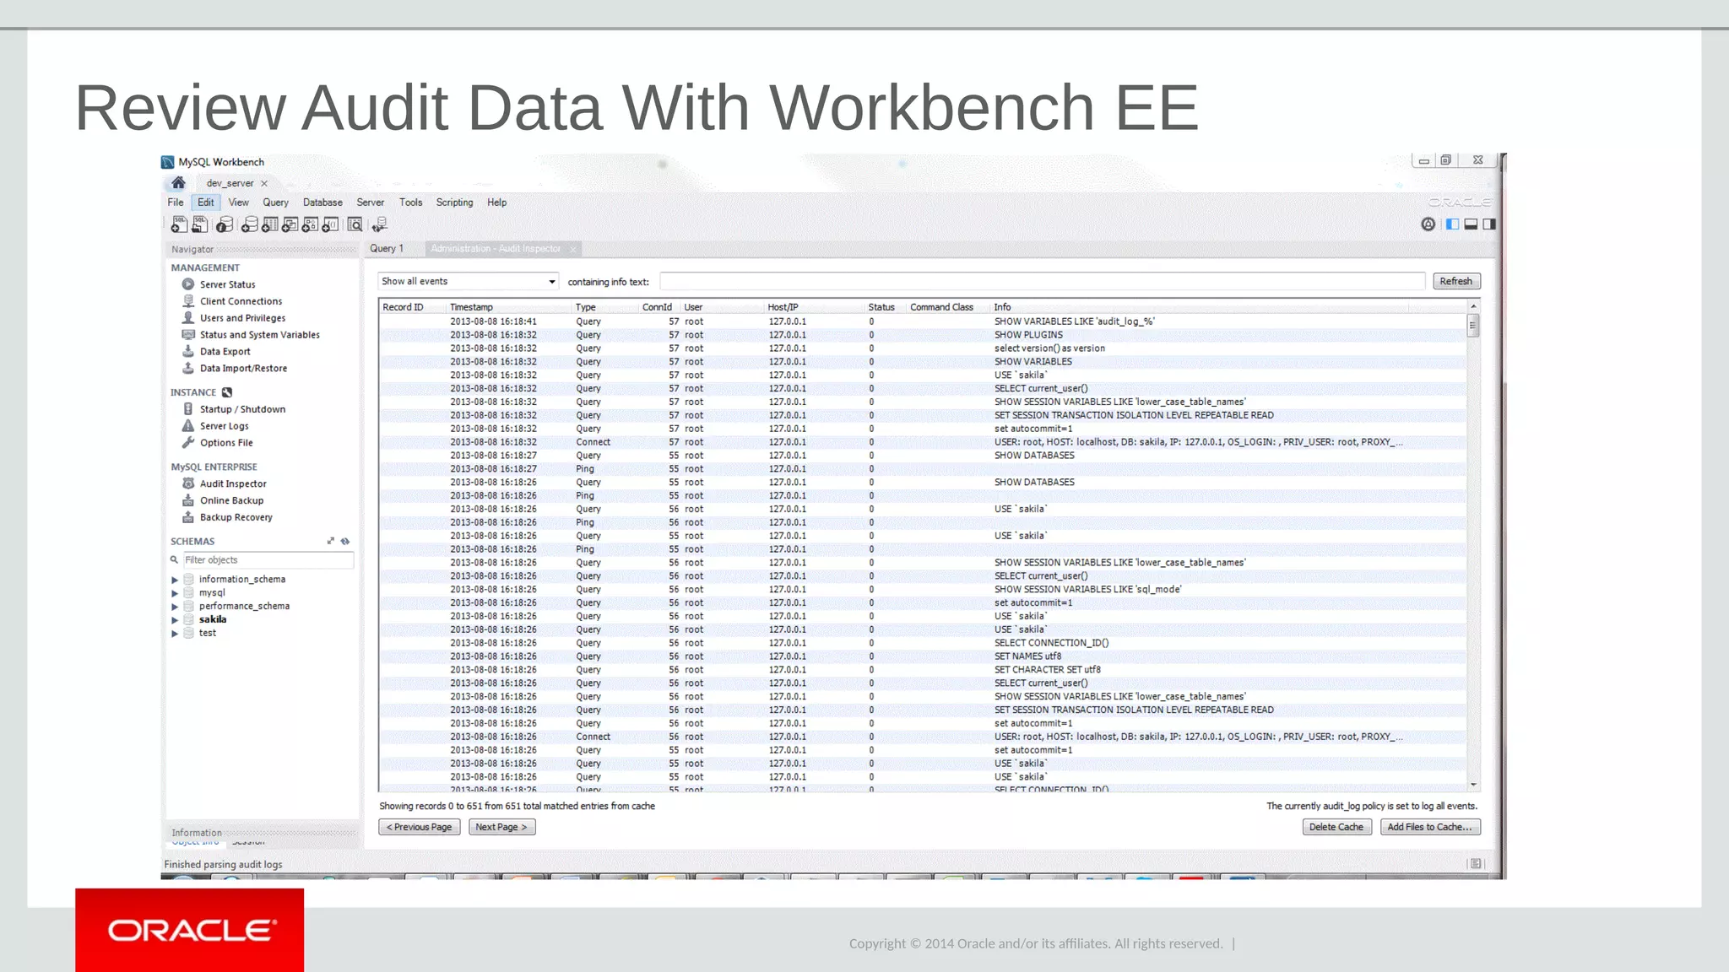1729x972 pixels.
Task: Open the Scripting menu
Action: pyautogui.click(x=454, y=202)
